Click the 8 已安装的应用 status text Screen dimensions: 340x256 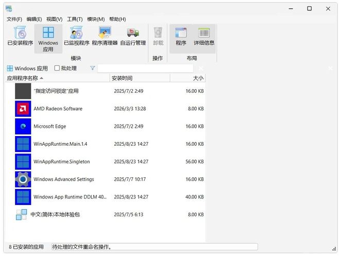click(26, 247)
